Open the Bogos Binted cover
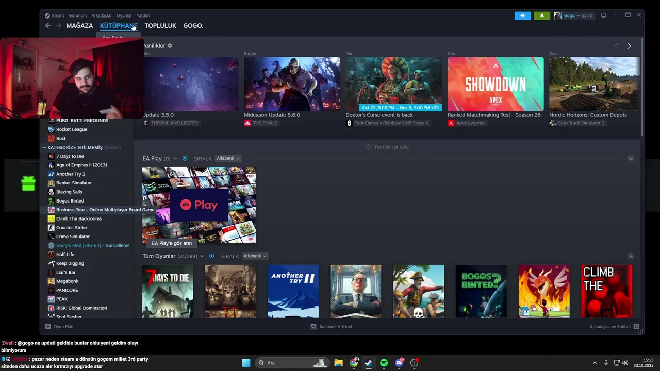The image size is (660, 371). [481, 291]
